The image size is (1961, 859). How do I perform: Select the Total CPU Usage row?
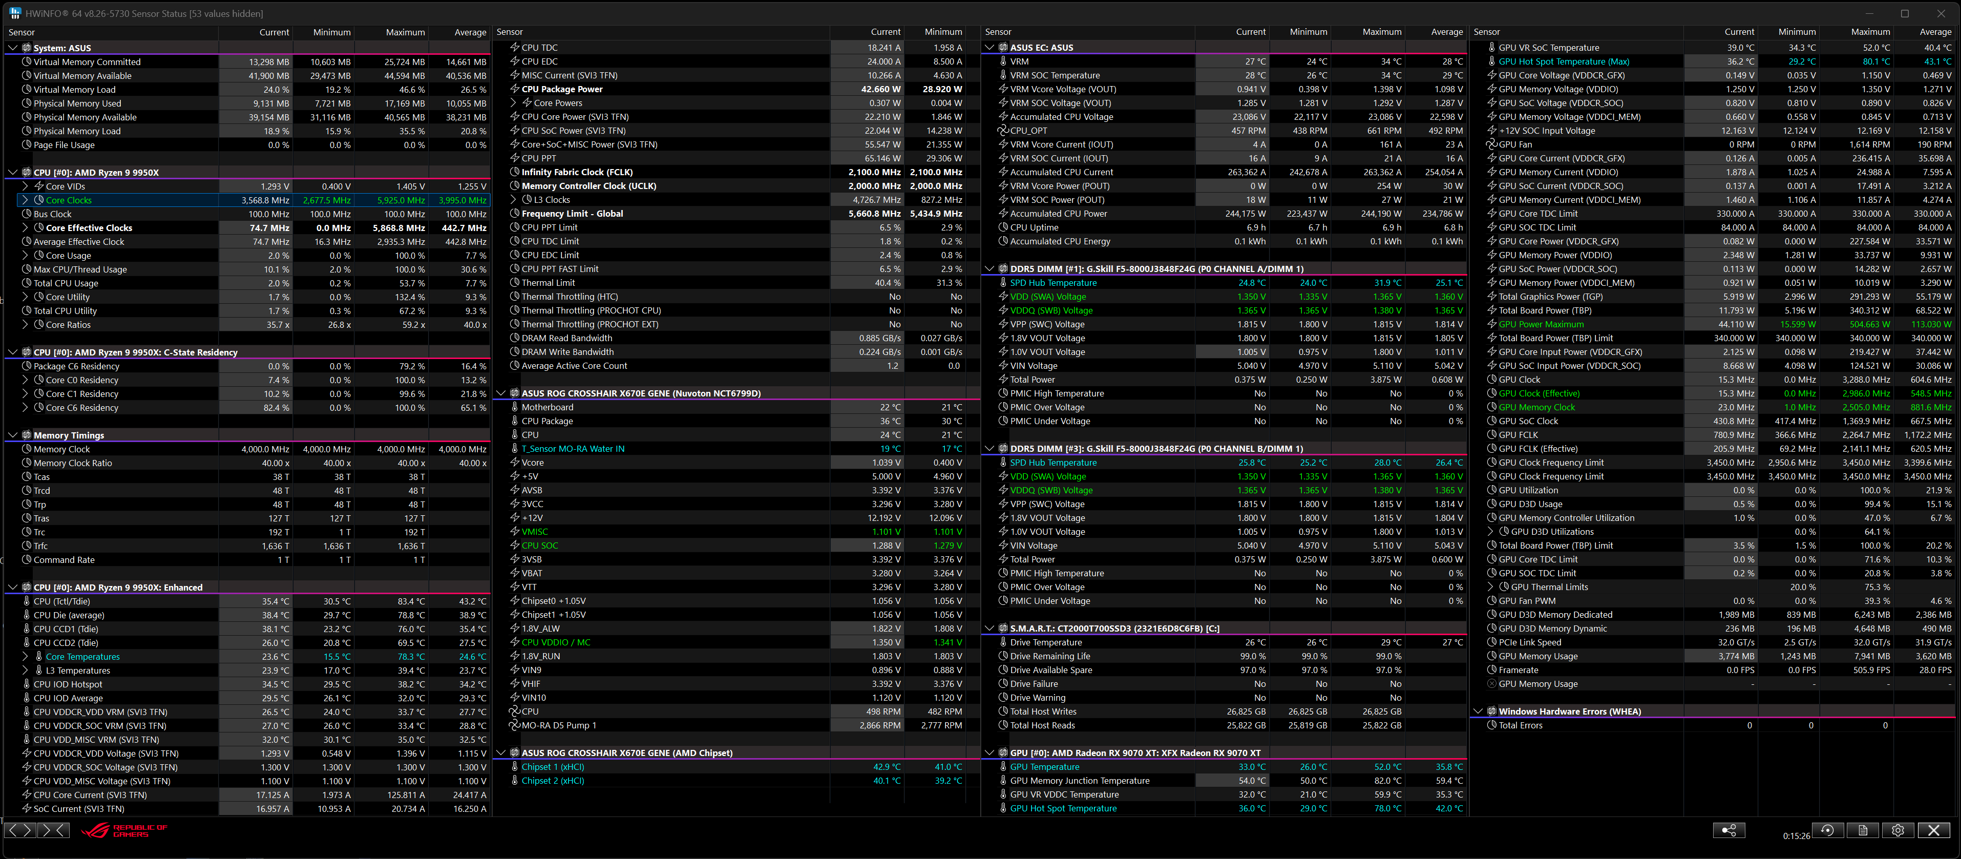point(247,283)
